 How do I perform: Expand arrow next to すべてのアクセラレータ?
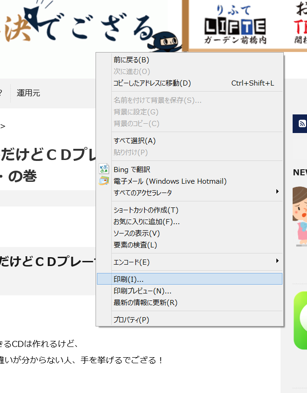point(277,192)
